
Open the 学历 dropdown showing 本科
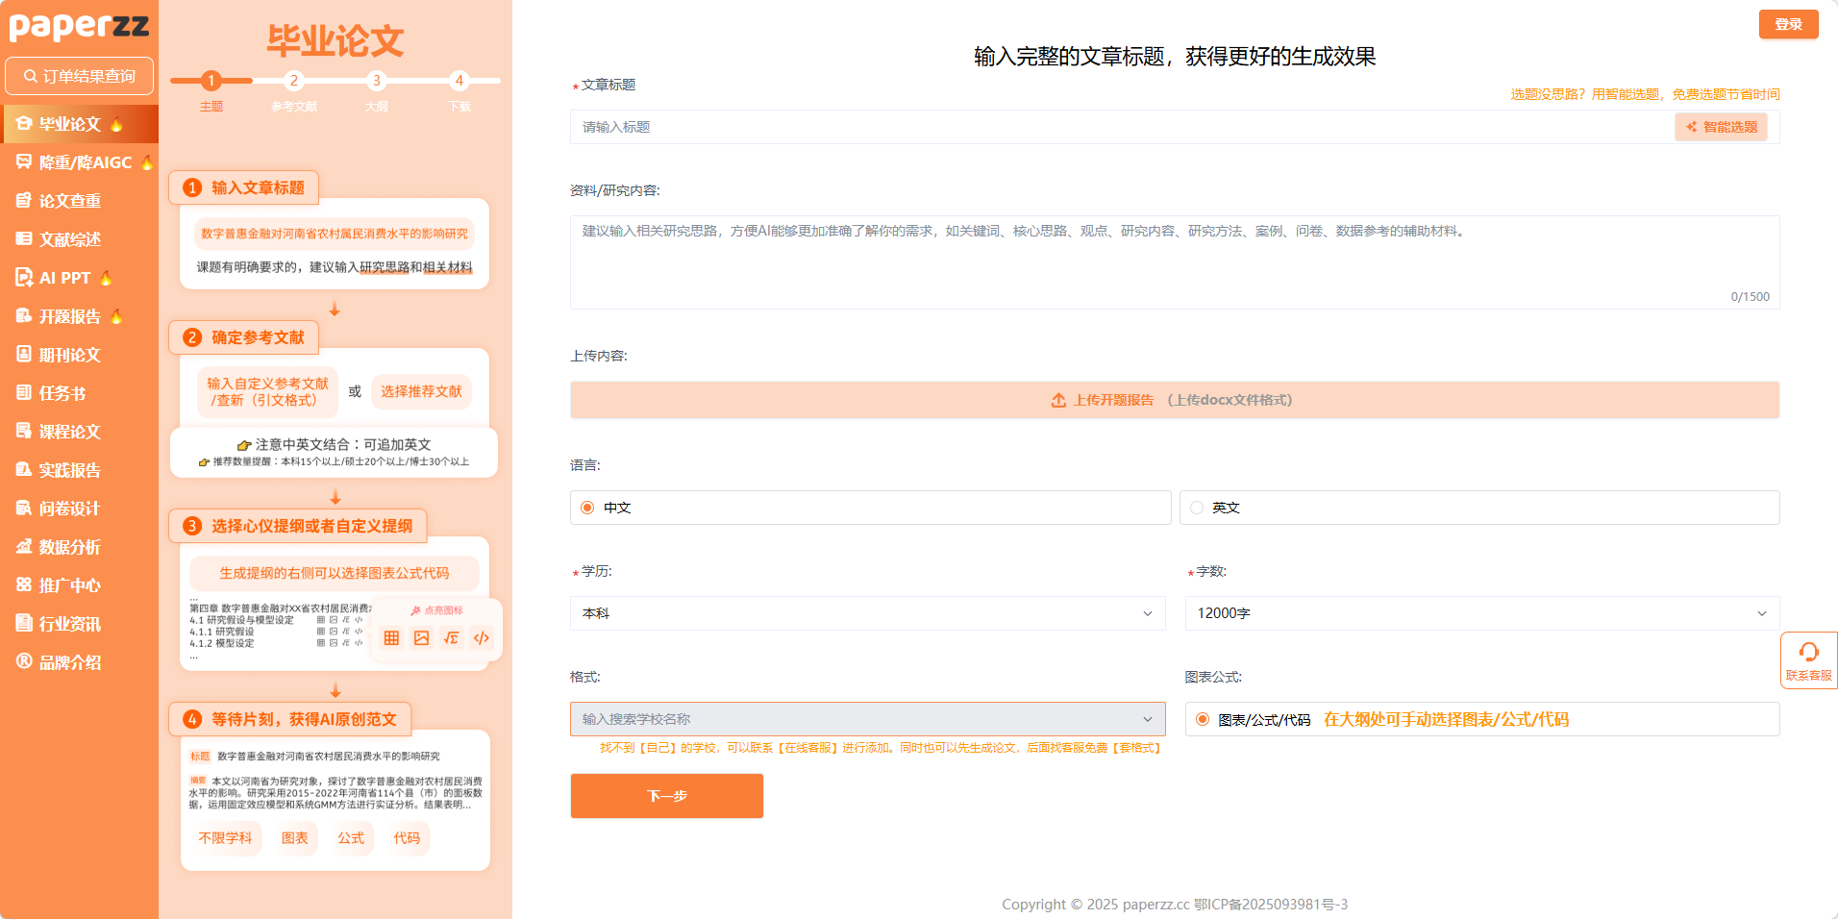tap(867, 613)
